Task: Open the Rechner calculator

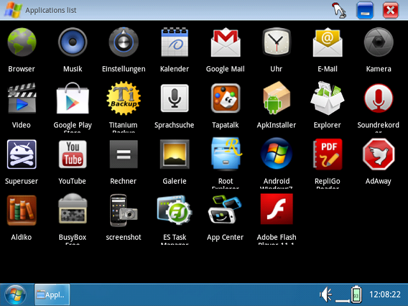Action: click(x=124, y=154)
